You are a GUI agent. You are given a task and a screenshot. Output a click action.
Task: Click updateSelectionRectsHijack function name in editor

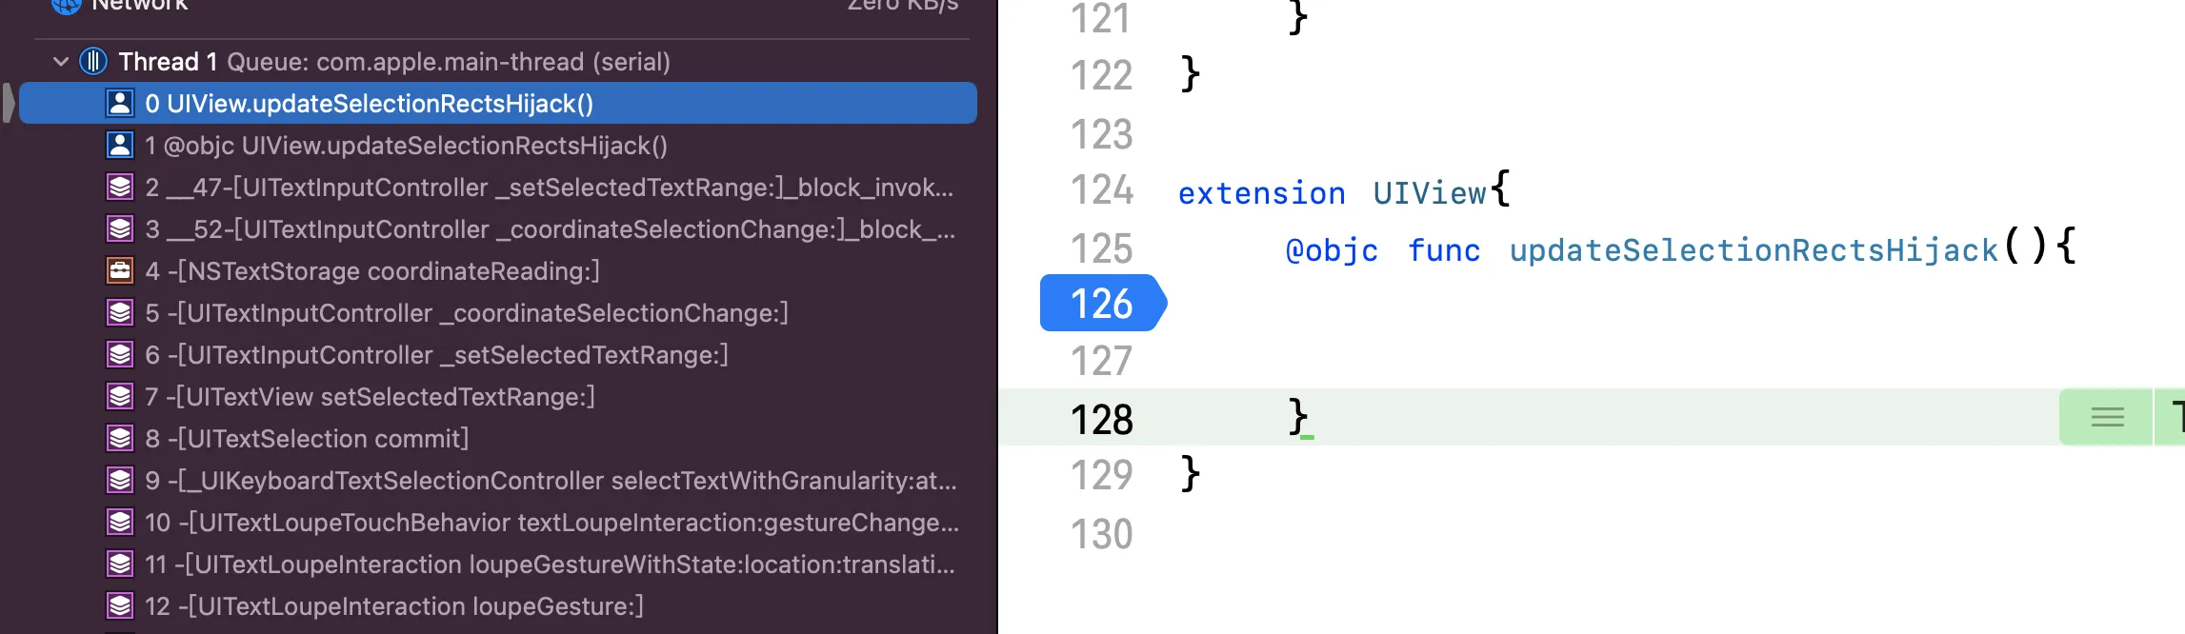1753,250
